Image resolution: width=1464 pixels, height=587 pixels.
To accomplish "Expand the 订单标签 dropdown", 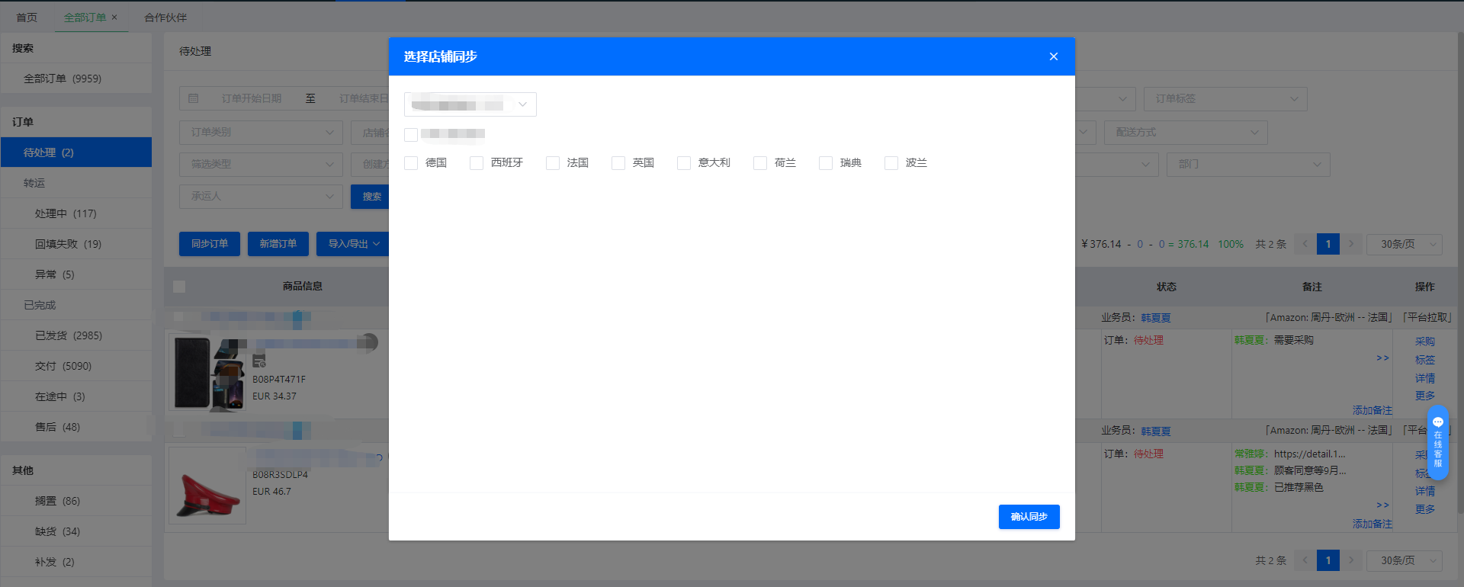I will tap(1225, 99).
